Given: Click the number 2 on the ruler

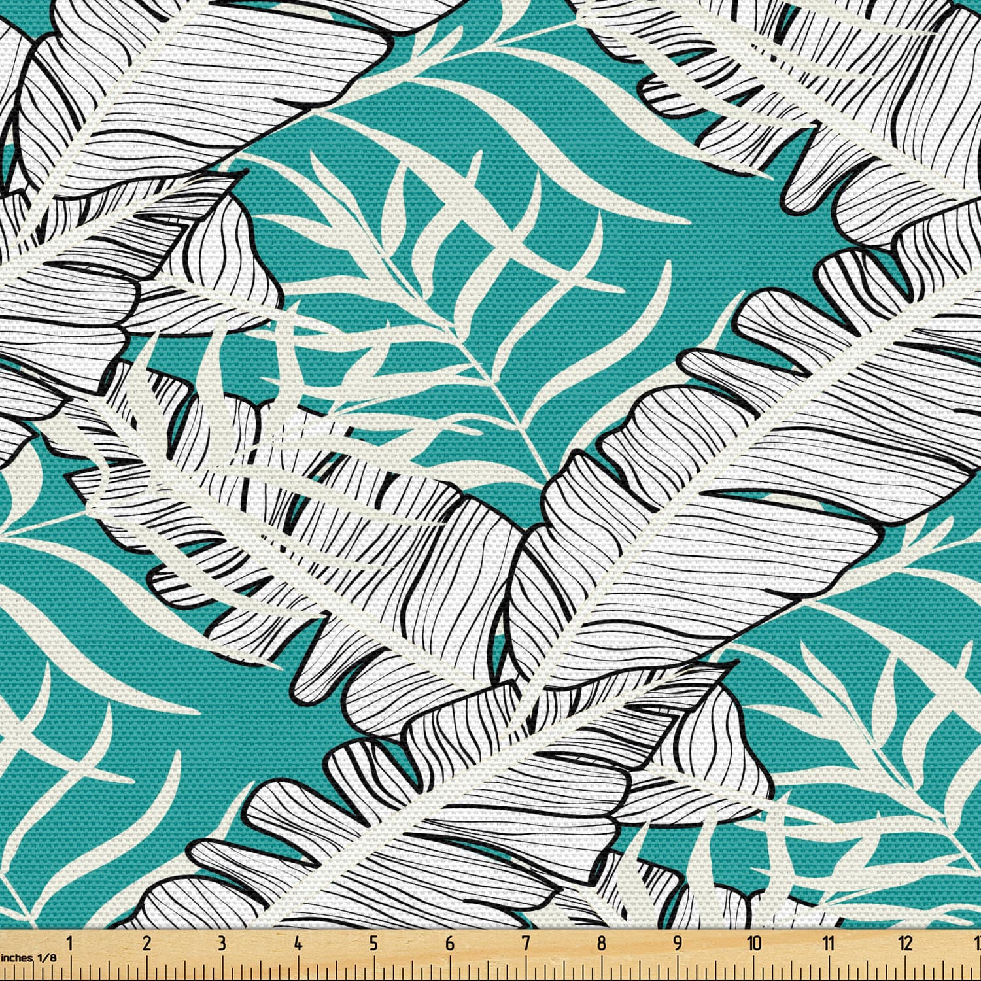Looking at the screenshot, I should 146,943.
